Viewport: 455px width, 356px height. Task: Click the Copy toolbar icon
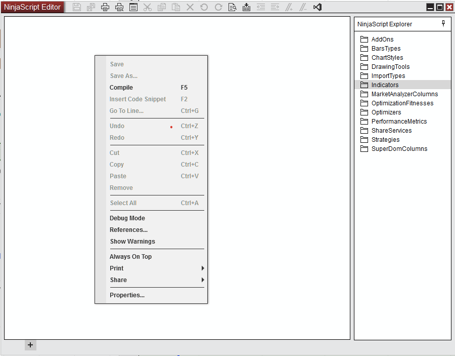click(162, 7)
